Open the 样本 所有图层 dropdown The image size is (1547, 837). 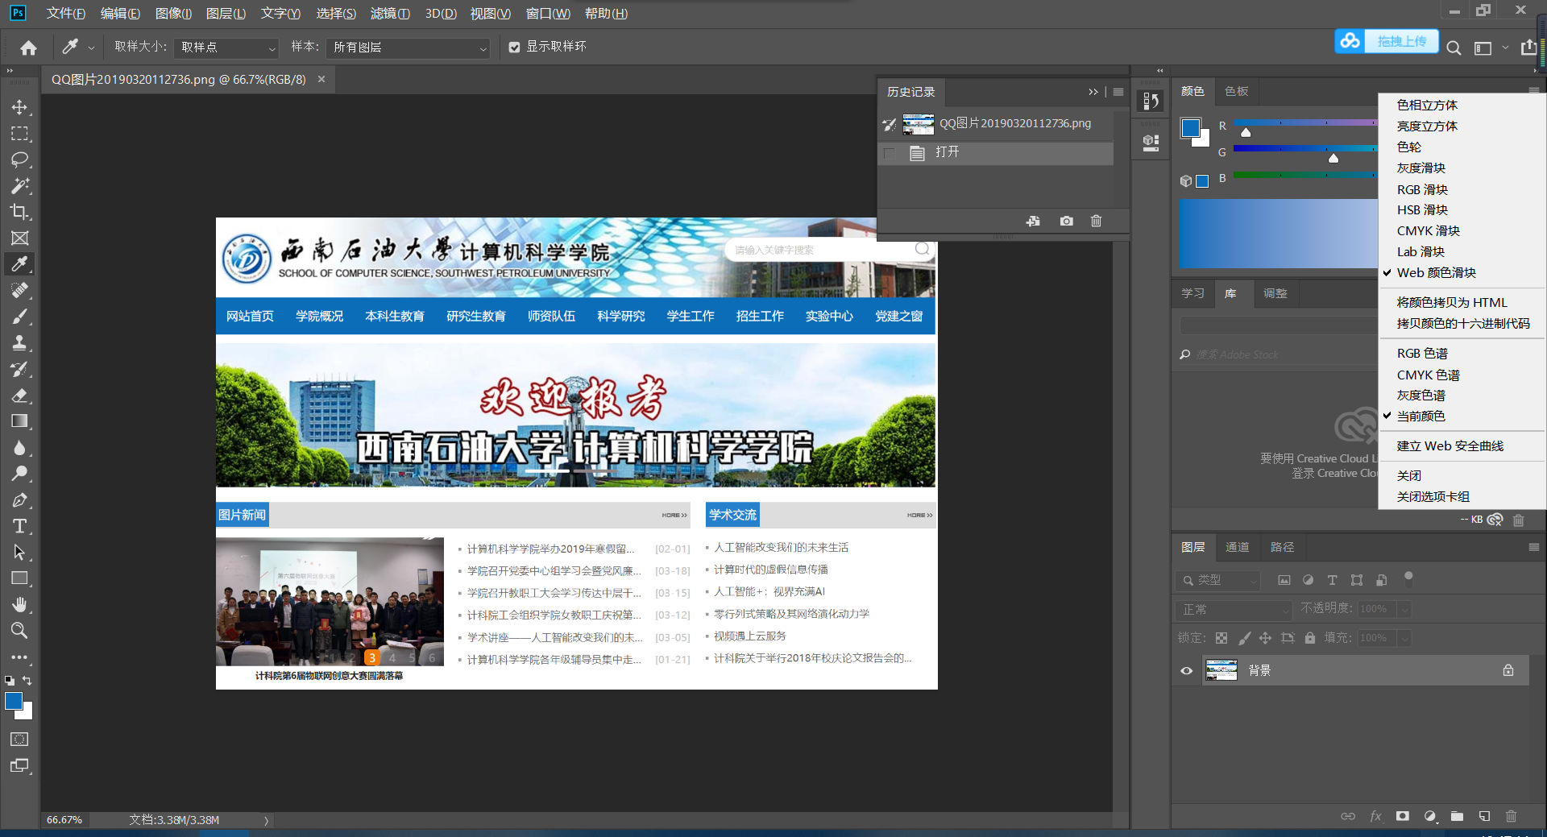tap(409, 48)
